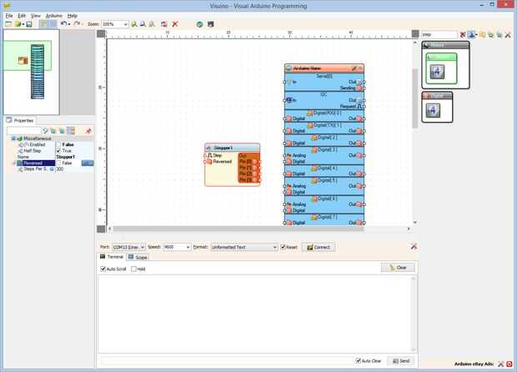The image size is (517, 372).
Task: Click the Connect button
Action: (x=319, y=248)
